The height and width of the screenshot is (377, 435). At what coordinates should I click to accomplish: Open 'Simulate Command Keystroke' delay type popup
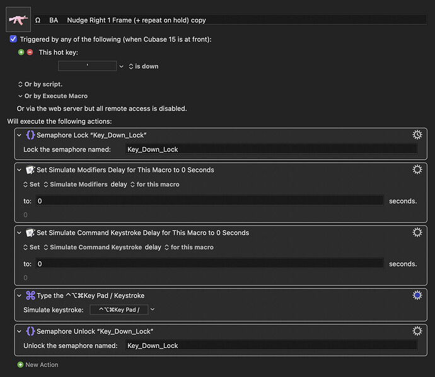(93, 248)
